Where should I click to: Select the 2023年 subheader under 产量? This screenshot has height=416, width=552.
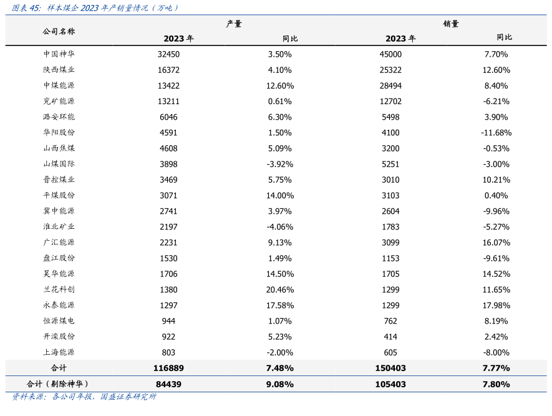(178, 38)
